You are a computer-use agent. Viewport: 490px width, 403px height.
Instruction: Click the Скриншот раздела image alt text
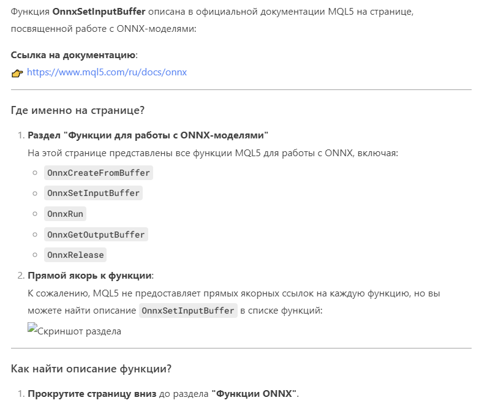click(x=80, y=331)
